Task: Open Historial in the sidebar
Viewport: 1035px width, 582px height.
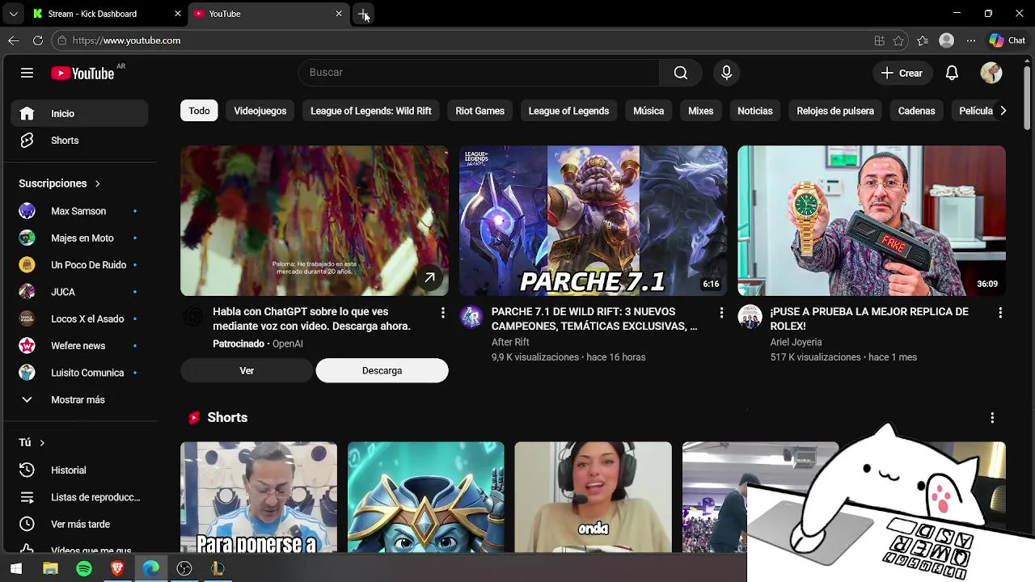Action: 79,470
